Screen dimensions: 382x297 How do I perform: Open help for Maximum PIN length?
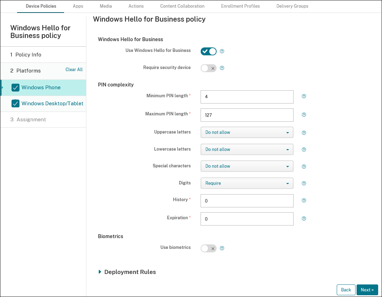[304, 114]
